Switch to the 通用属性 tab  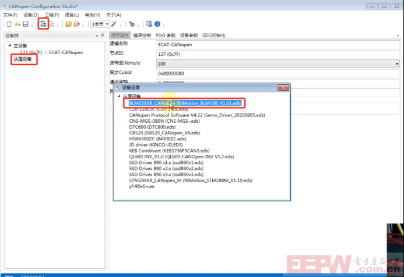tap(120, 35)
